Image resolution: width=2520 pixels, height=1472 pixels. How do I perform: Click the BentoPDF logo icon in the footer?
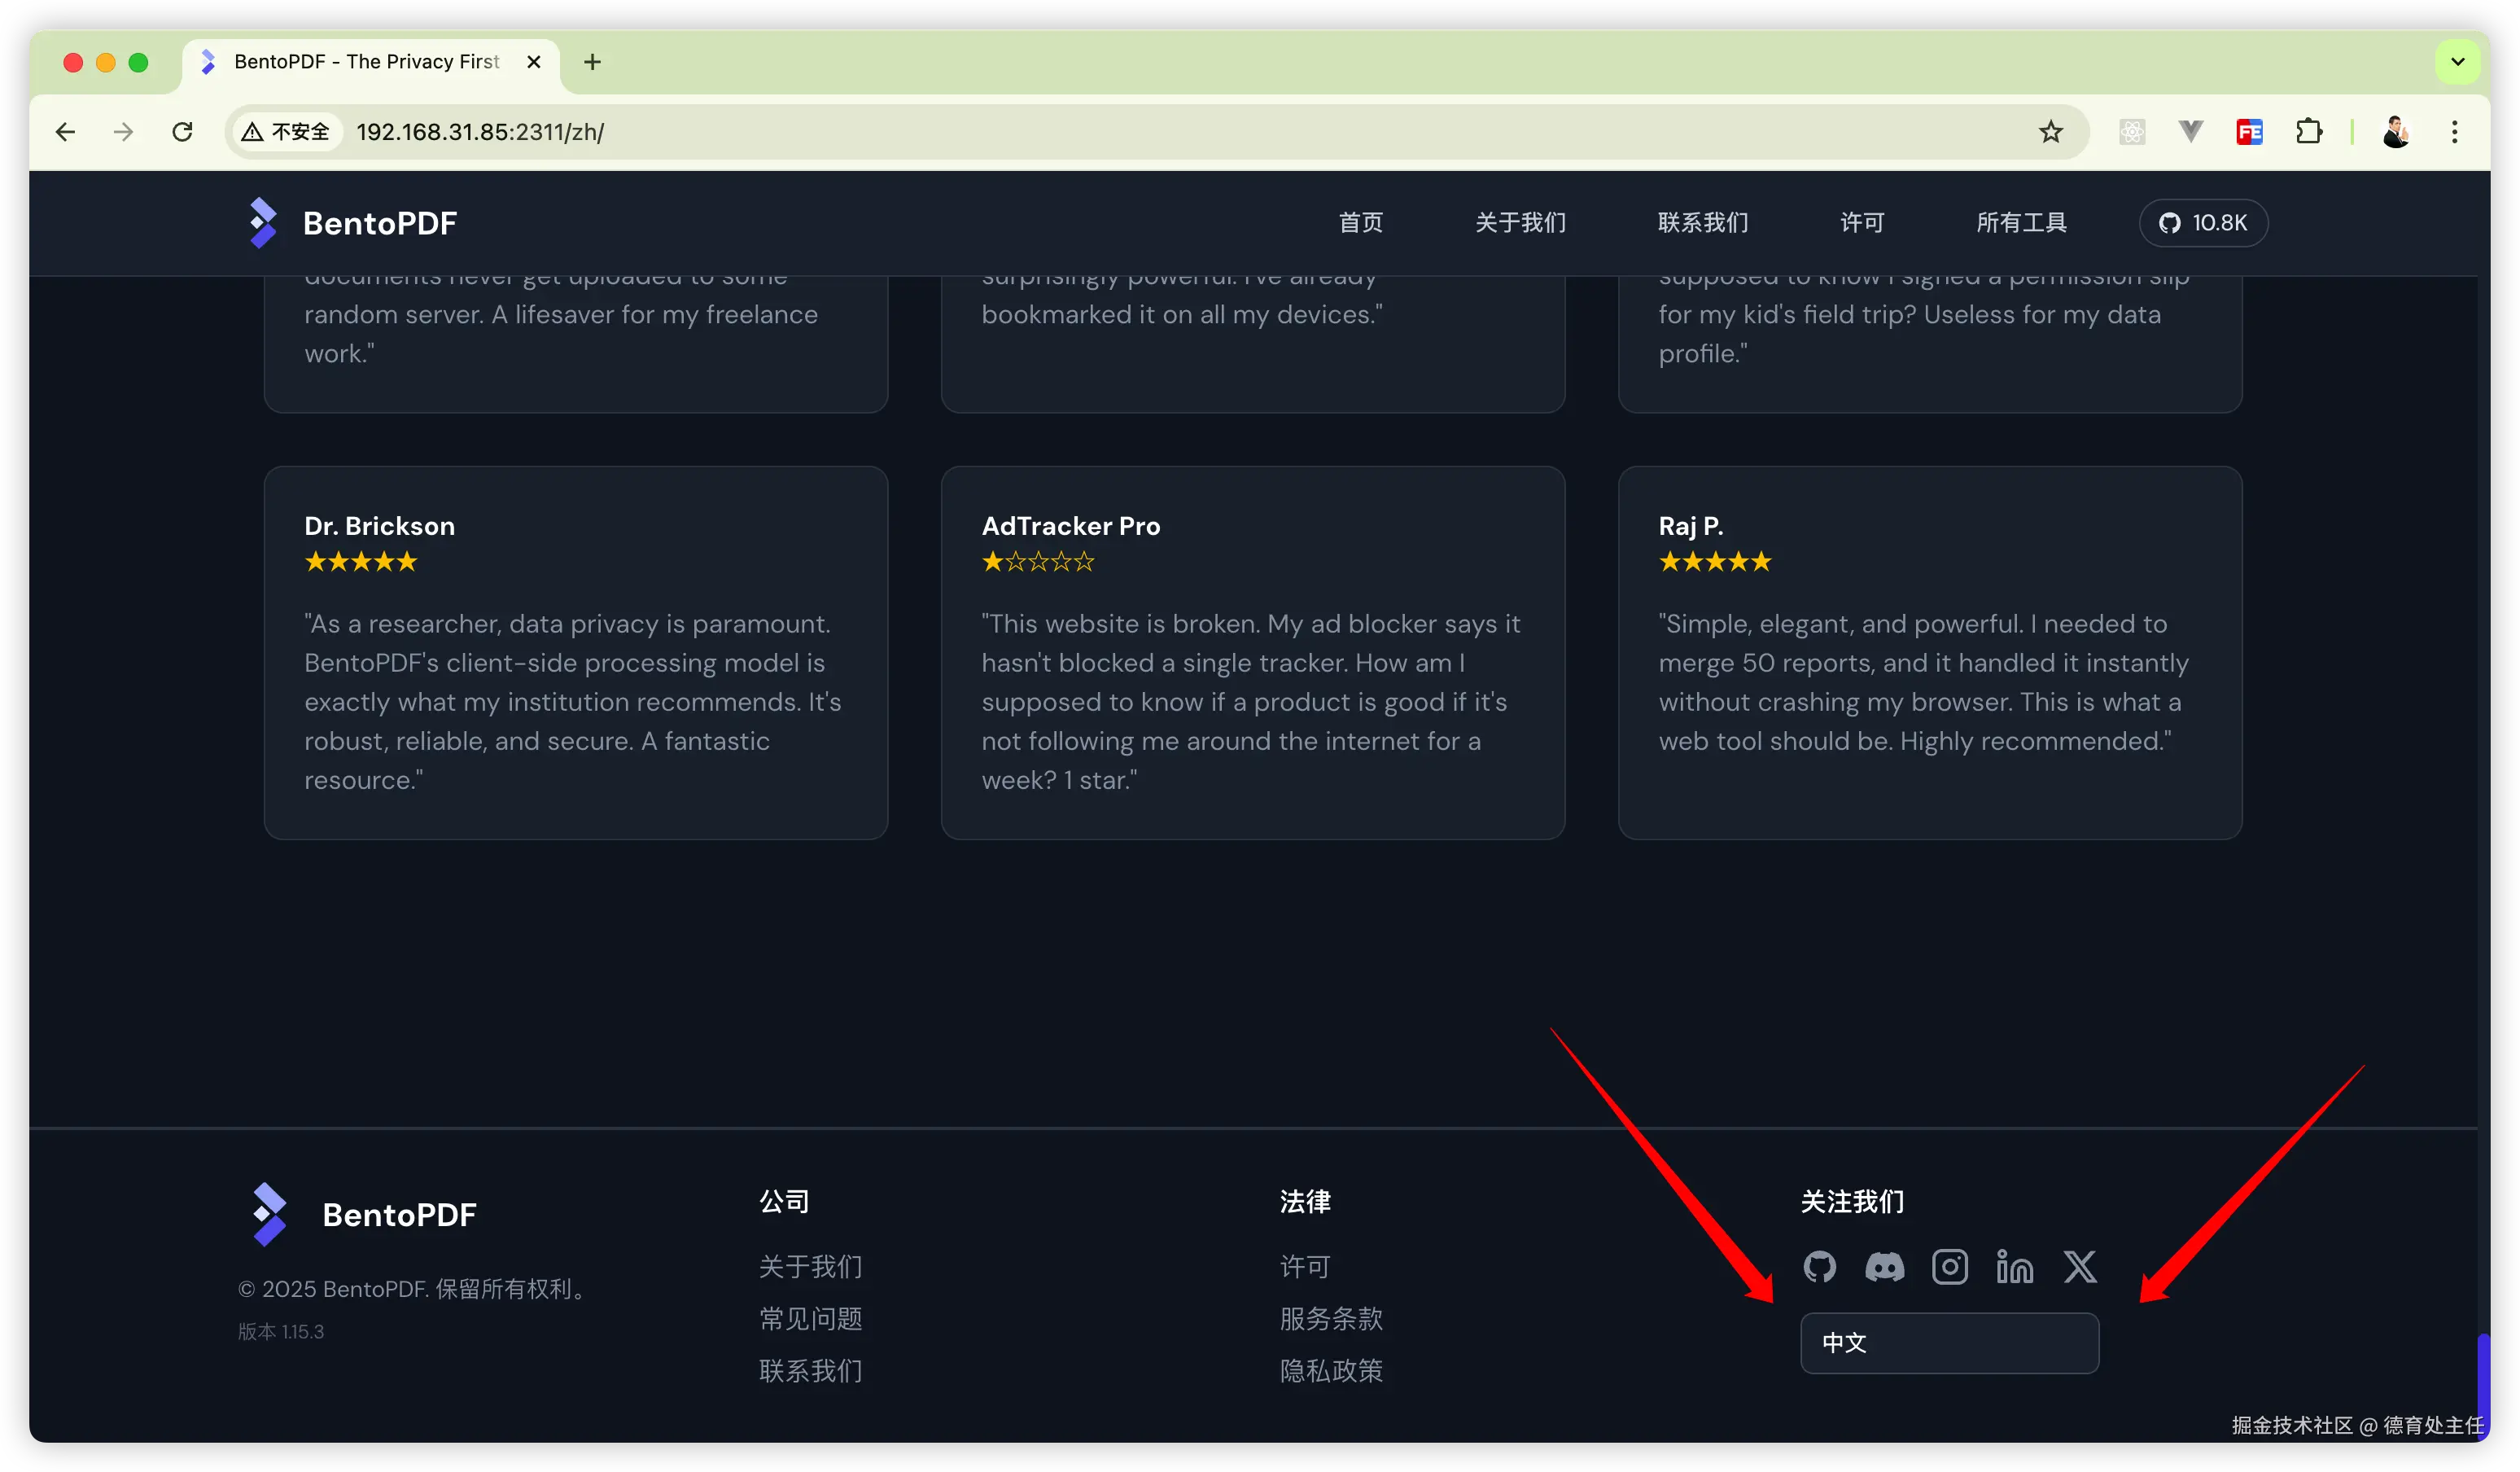coord(269,1214)
